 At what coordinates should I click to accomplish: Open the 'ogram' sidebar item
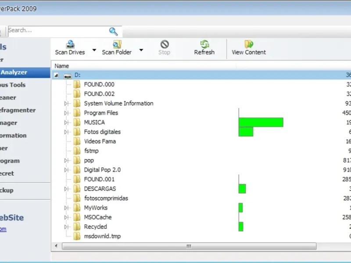coord(10,161)
